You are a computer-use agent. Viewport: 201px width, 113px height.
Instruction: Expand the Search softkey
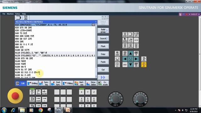tap(103, 38)
